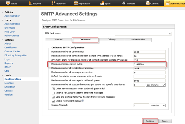
Task: Open the Authentication tab
Action: [138, 40]
